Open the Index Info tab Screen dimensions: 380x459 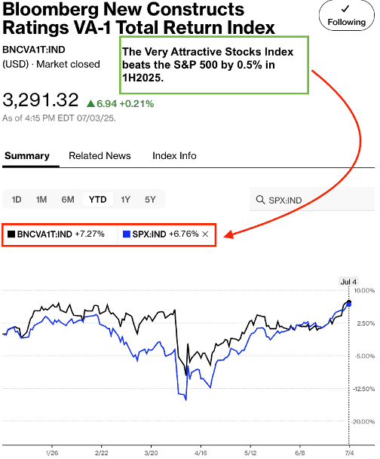coord(174,156)
